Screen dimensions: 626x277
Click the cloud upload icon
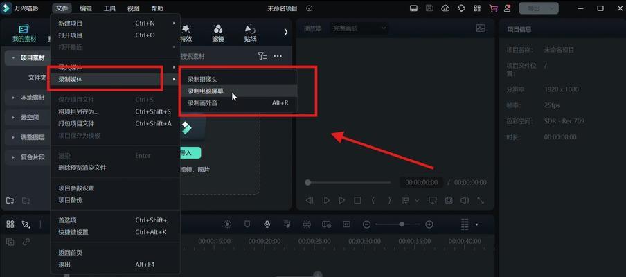click(x=445, y=8)
